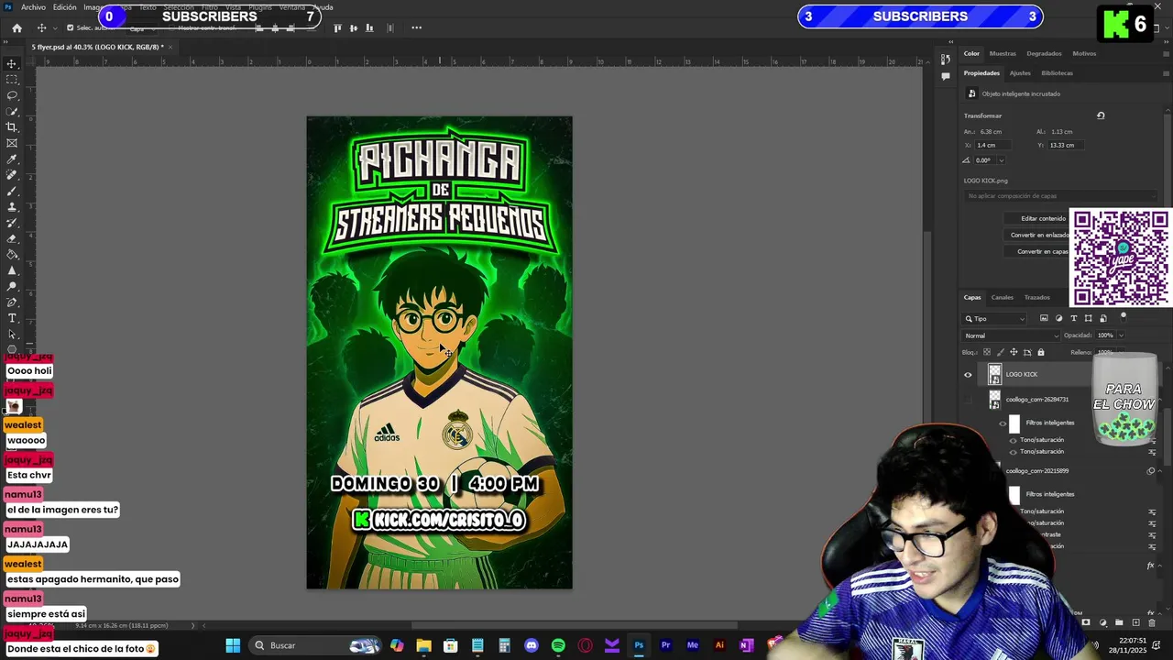
Task: Switch to the Motivos tab
Action: click(x=1084, y=53)
